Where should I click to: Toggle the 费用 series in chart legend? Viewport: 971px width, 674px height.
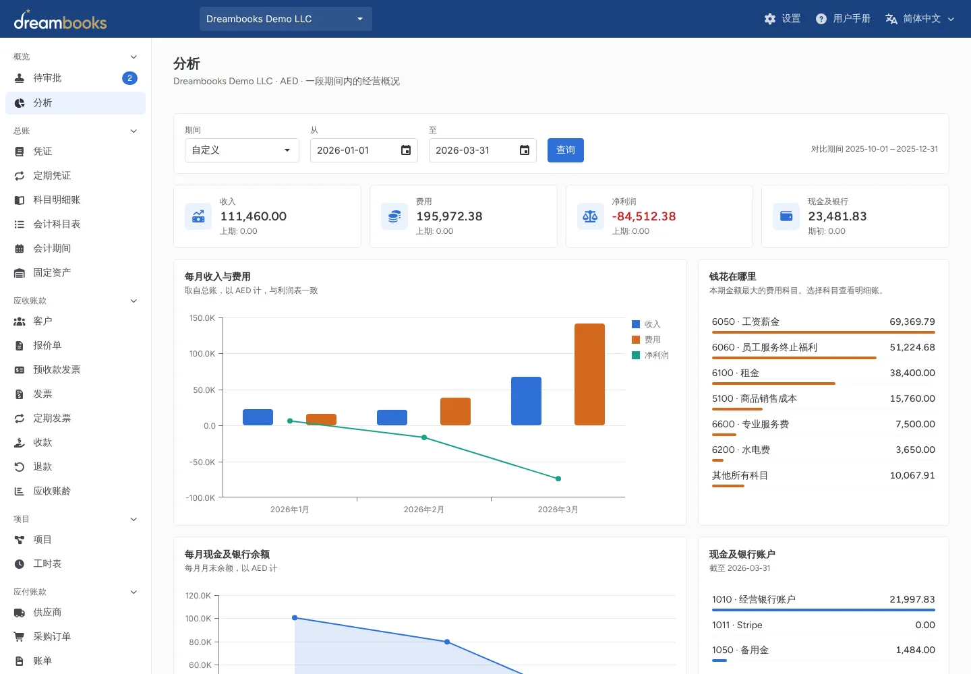646,340
